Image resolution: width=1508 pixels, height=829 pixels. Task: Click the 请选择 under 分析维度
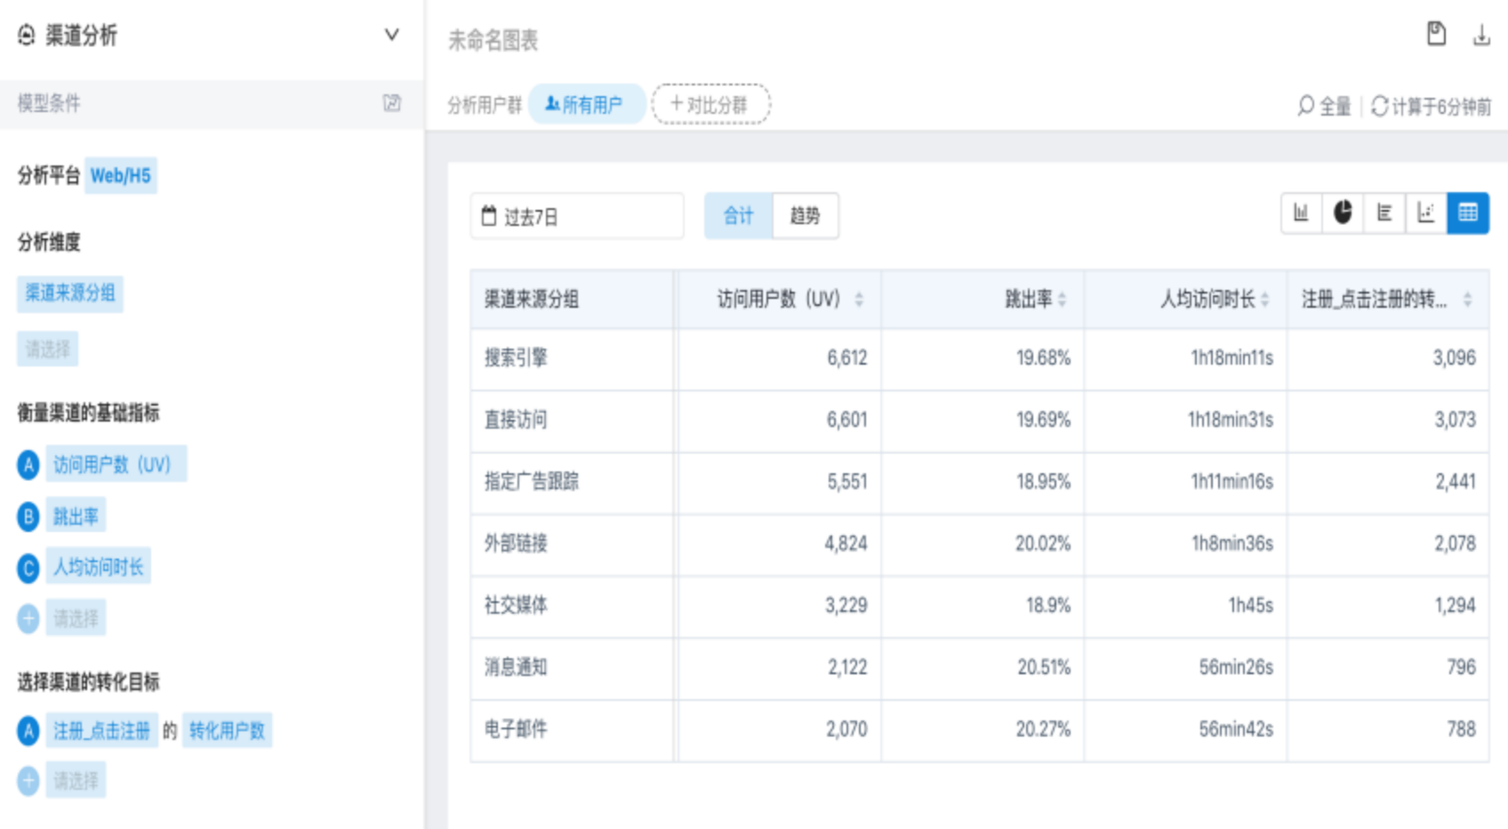coord(48,349)
